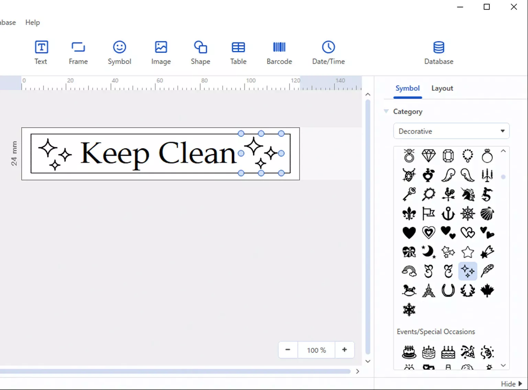Insert an Image onto the label
Image resolution: width=528 pixels, height=390 pixels.
[161, 52]
